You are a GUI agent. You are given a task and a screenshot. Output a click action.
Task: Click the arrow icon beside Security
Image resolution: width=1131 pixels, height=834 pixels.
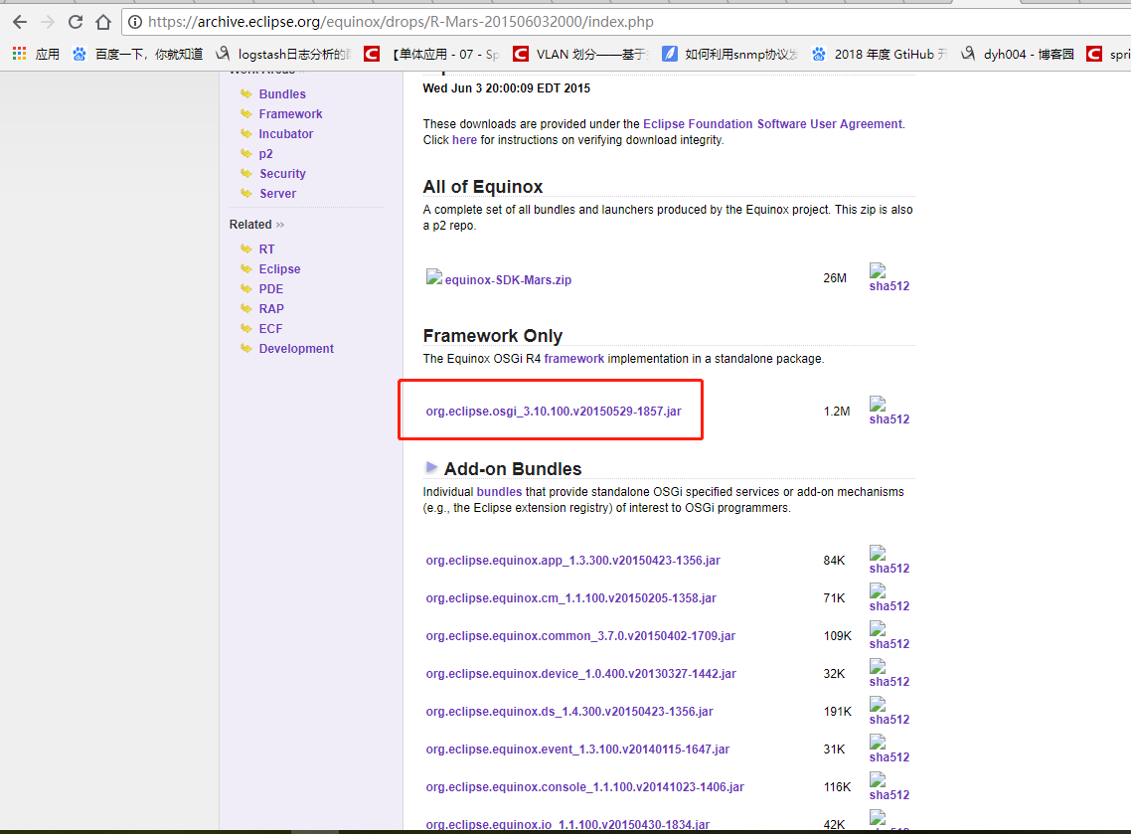tap(245, 173)
